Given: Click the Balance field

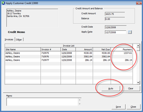Looking at the screenshot, I should point(115,19).
